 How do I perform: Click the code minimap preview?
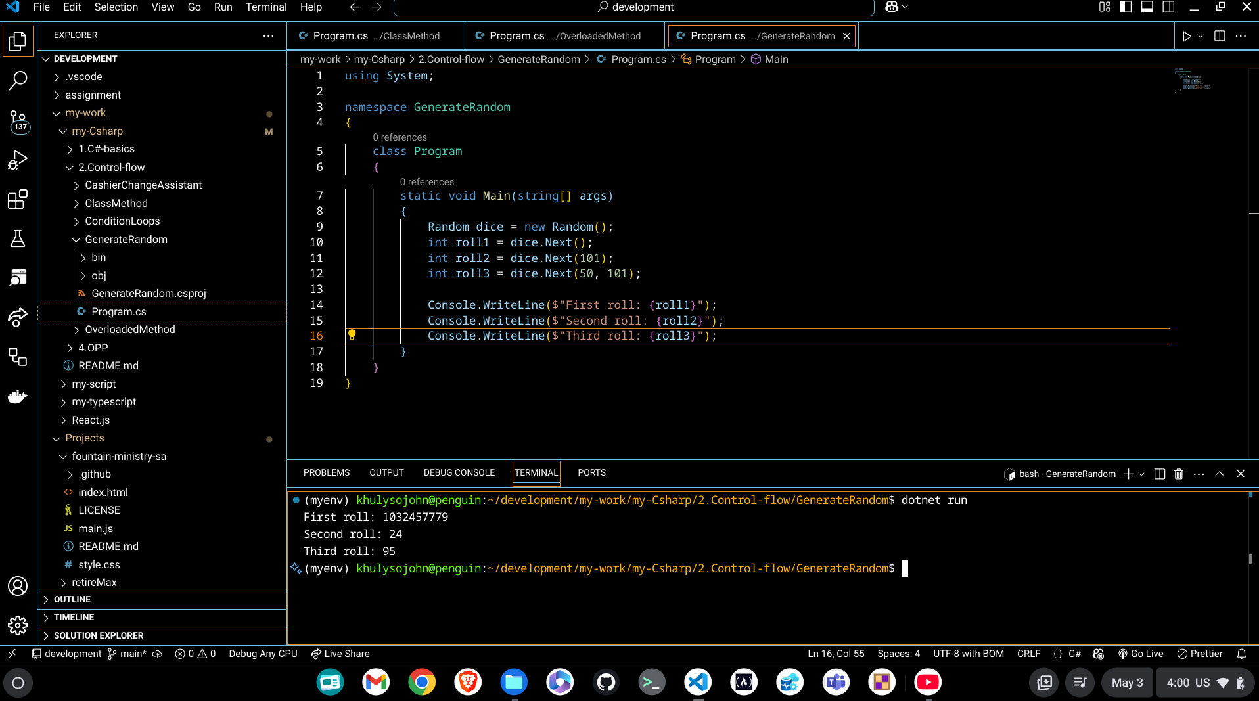click(1193, 81)
